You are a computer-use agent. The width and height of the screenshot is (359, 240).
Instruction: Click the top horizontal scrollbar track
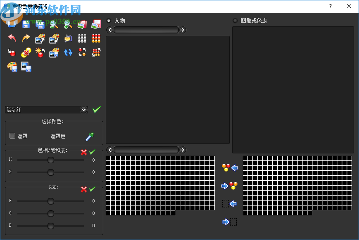click(x=146, y=30)
